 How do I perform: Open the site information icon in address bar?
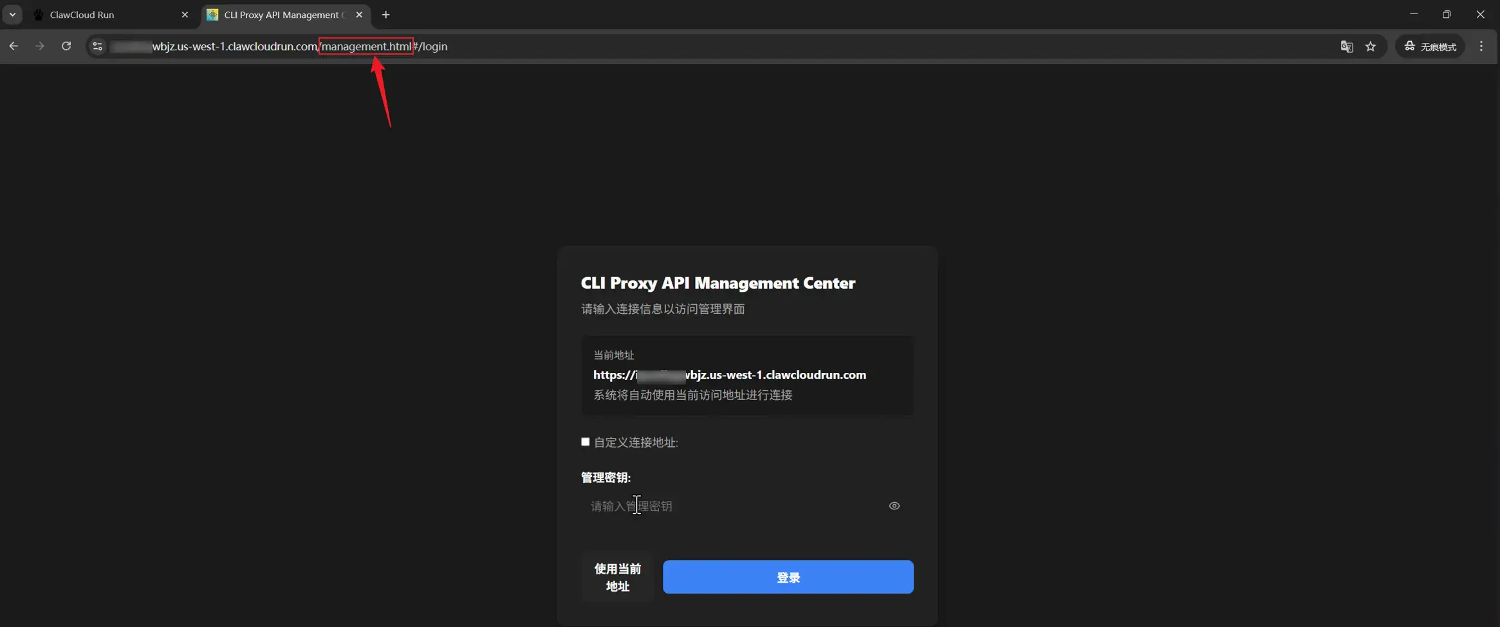(x=97, y=46)
